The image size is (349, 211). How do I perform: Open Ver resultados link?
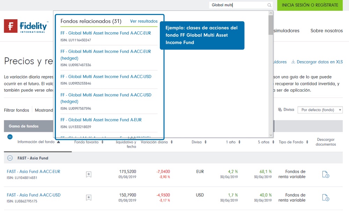pos(144,21)
